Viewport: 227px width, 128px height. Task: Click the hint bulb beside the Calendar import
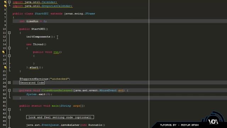tap(5, 2)
